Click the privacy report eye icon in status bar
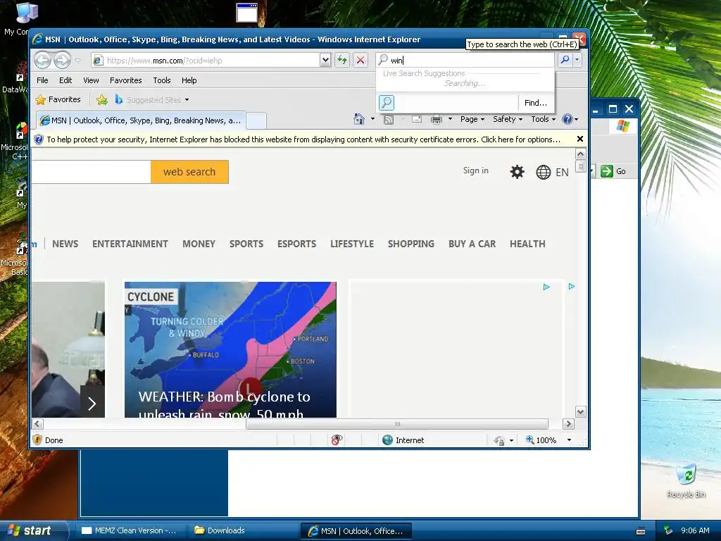The image size is (721, 541). [x=337, y=440]
